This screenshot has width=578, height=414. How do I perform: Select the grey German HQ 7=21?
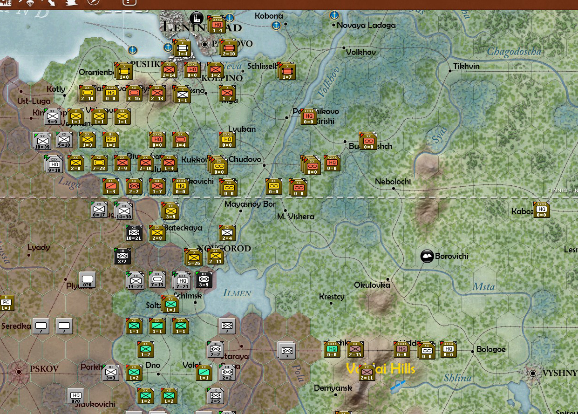(x=182, y=281)
